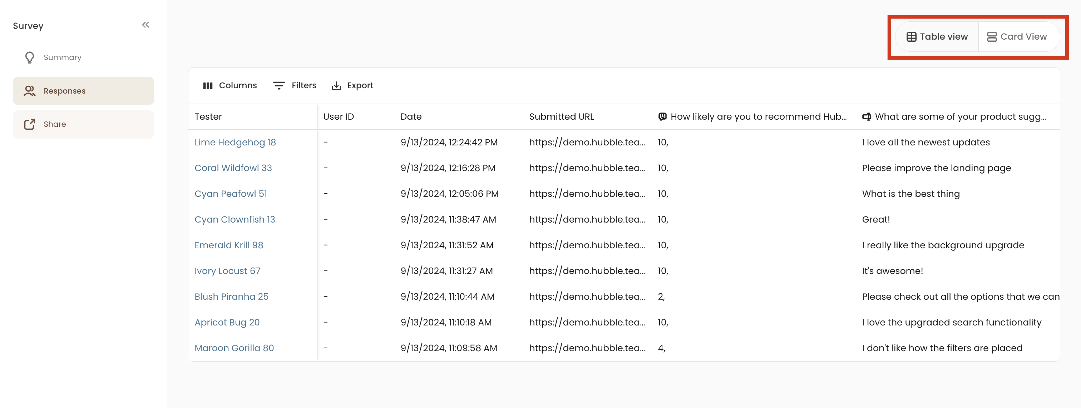Click 'What is the best thing' response
Screen dimensions: 1081x408
pos(910,194)
